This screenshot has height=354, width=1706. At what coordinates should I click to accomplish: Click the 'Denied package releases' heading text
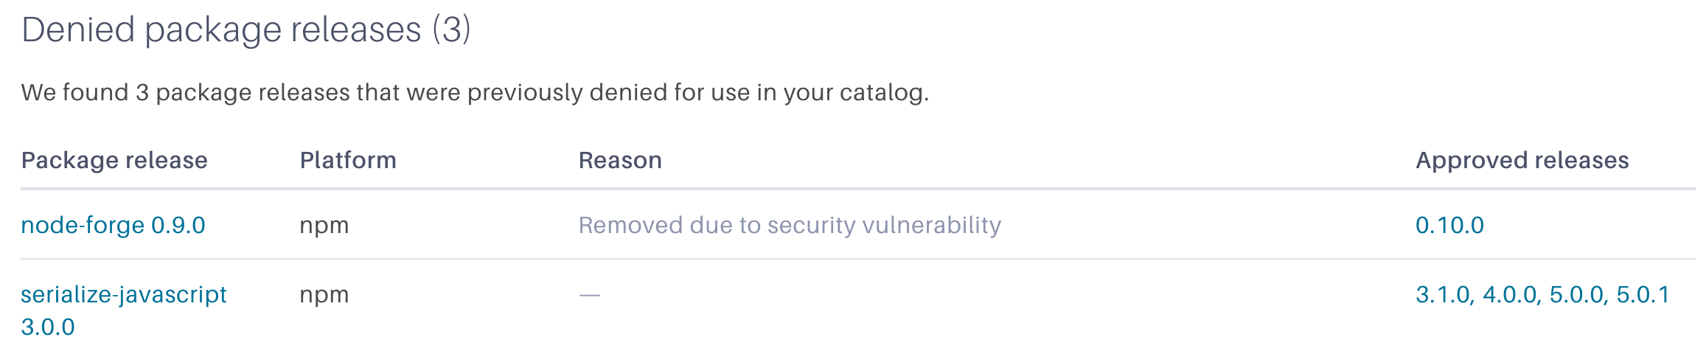[221, 30]
